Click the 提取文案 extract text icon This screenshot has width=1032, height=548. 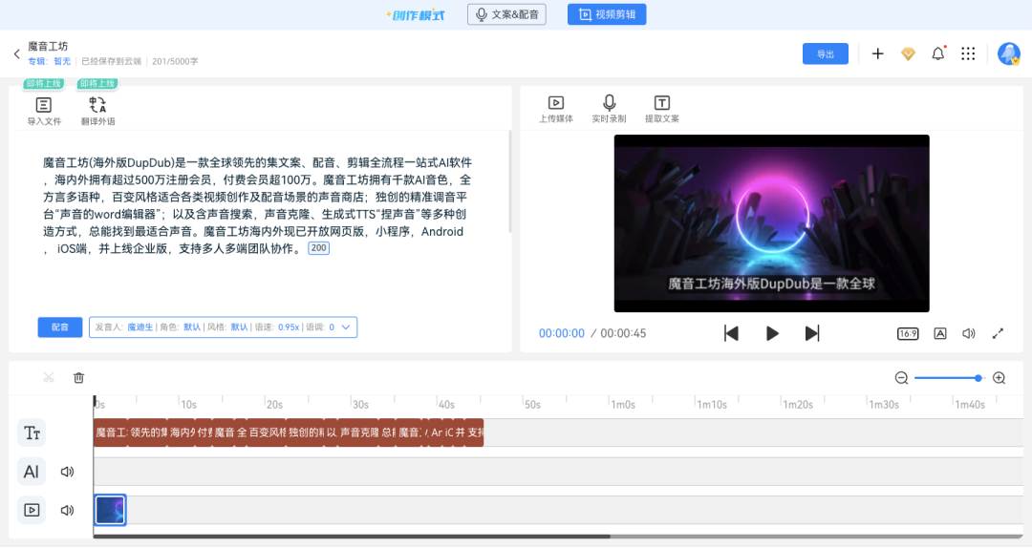point(661,109)
